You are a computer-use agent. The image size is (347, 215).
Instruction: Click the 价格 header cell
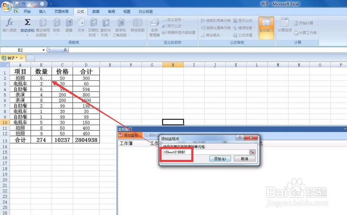(62, 71)
